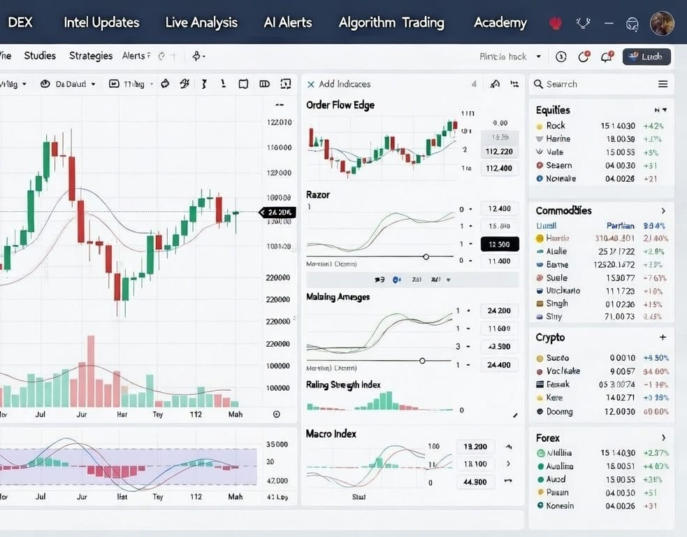The image size is (687, 537).
Task: Adjust the Razor indicator slider handle
Action: click(x=426, y=257)
